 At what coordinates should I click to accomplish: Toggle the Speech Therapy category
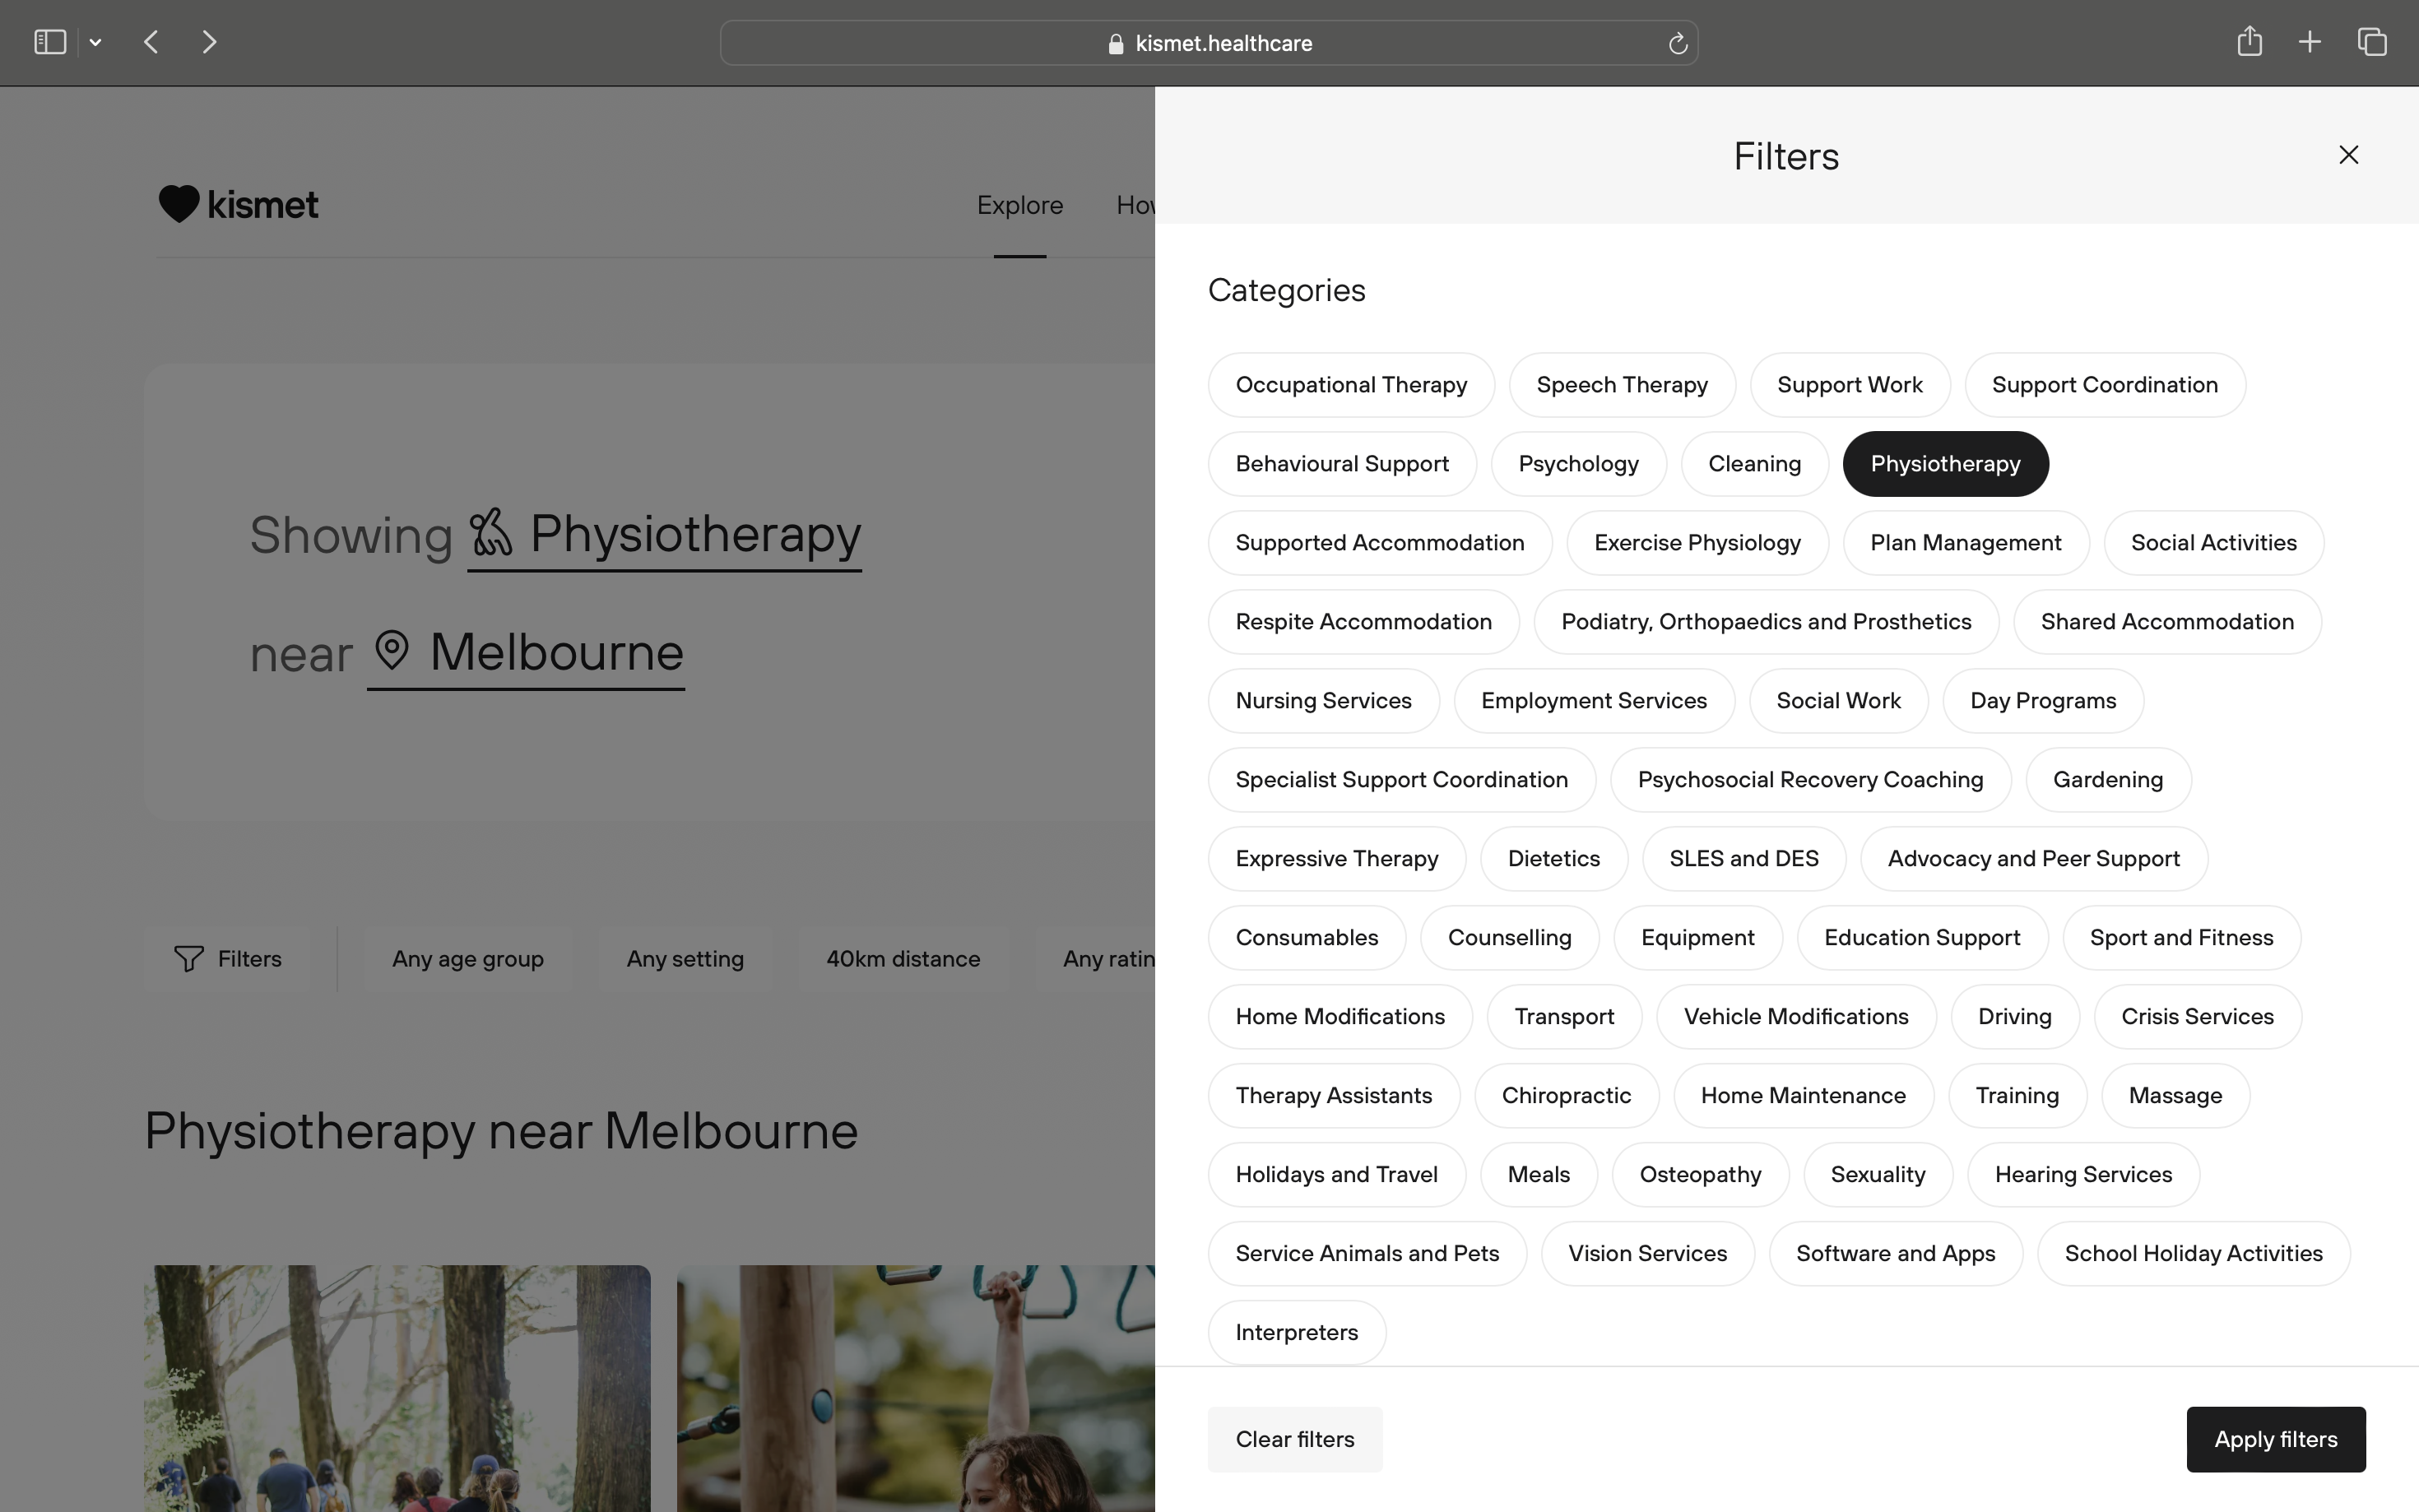click(1622, 385)
